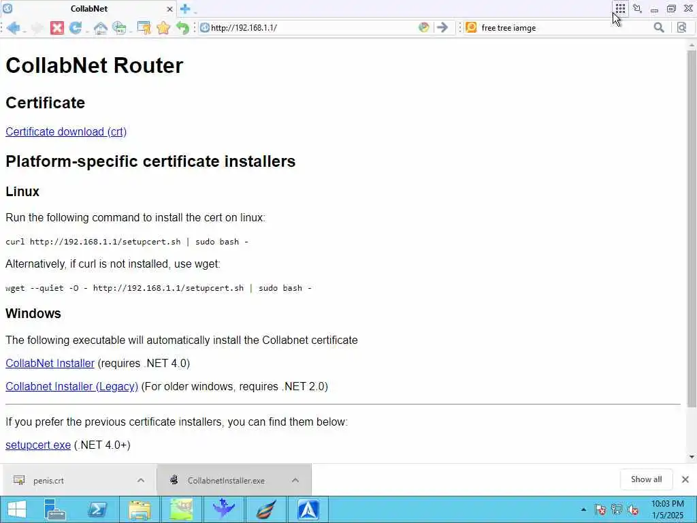The image size is (697, 523).
Task: Click the grayed-out forward arrow button
Action: (37, 27)
